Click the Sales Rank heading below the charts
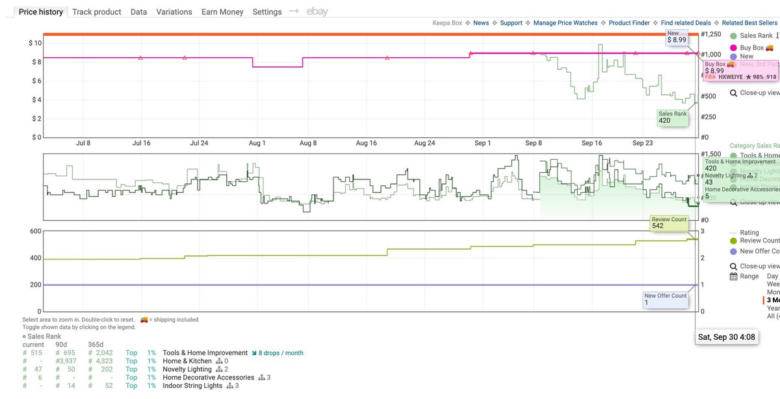 44,337
